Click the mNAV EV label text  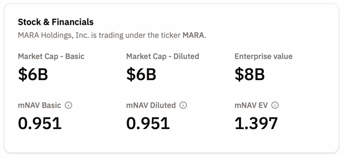pos(251,105)
